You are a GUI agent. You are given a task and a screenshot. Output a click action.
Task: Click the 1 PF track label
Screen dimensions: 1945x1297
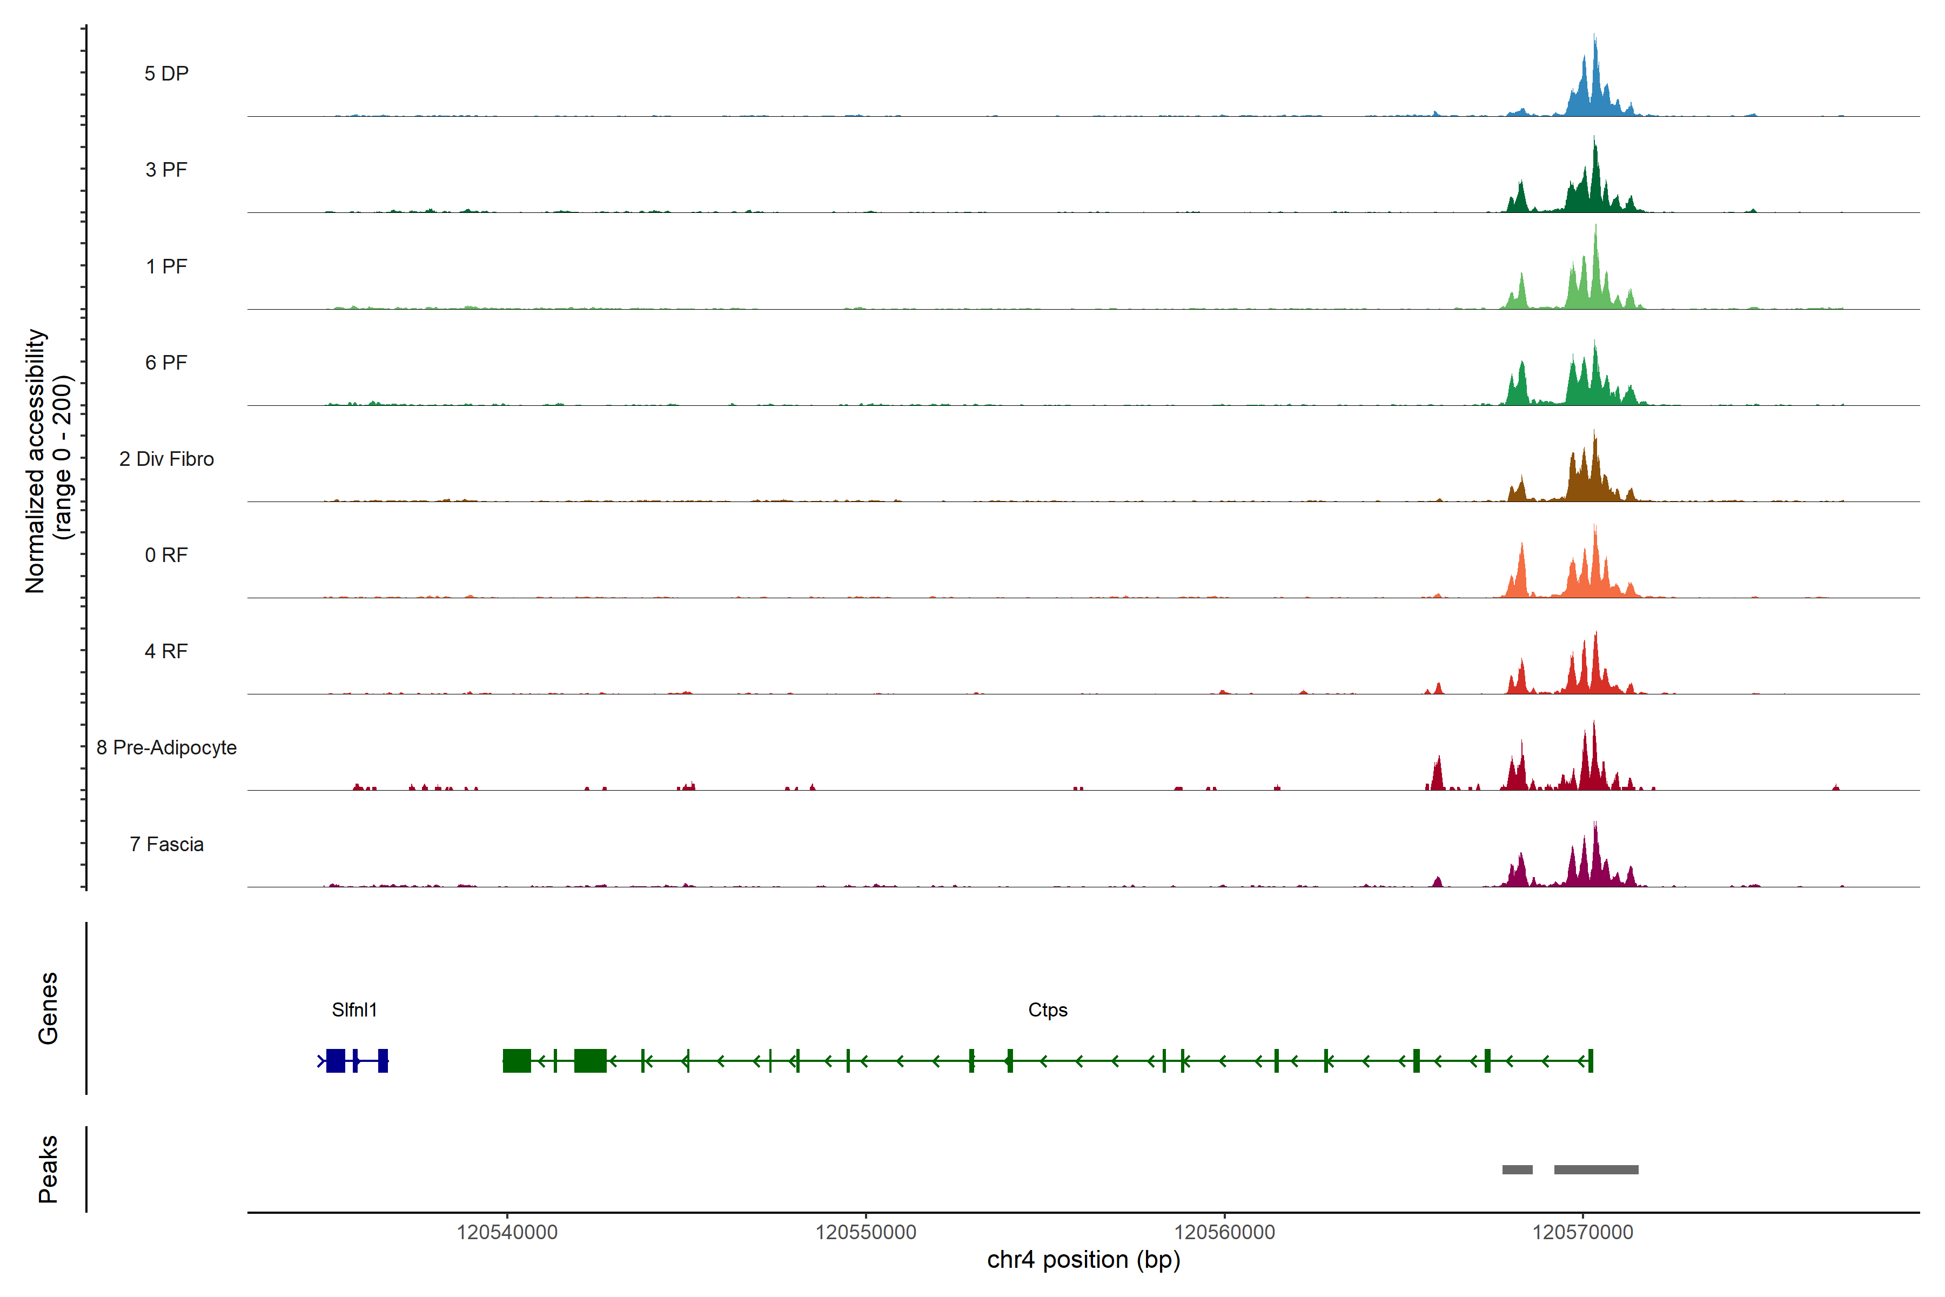[166, 266]
